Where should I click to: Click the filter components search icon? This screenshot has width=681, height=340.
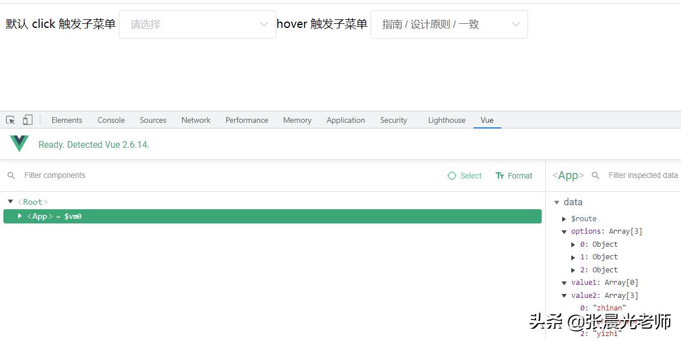pos(11,176)
